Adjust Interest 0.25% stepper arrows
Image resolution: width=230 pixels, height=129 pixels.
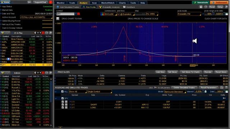point(203,91)
